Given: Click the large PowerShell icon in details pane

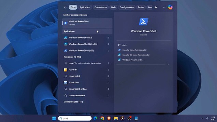Looking at the screenshot, I should click(144, 22).
